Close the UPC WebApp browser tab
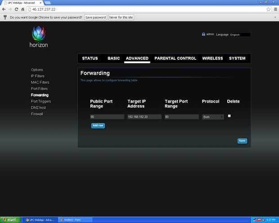 [x=40, y=3]
